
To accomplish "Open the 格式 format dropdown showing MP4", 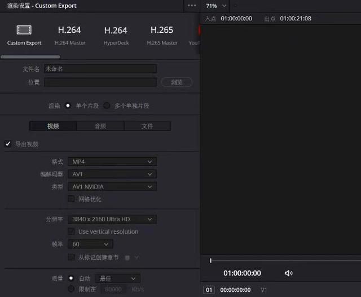I will tap(112, 161).
